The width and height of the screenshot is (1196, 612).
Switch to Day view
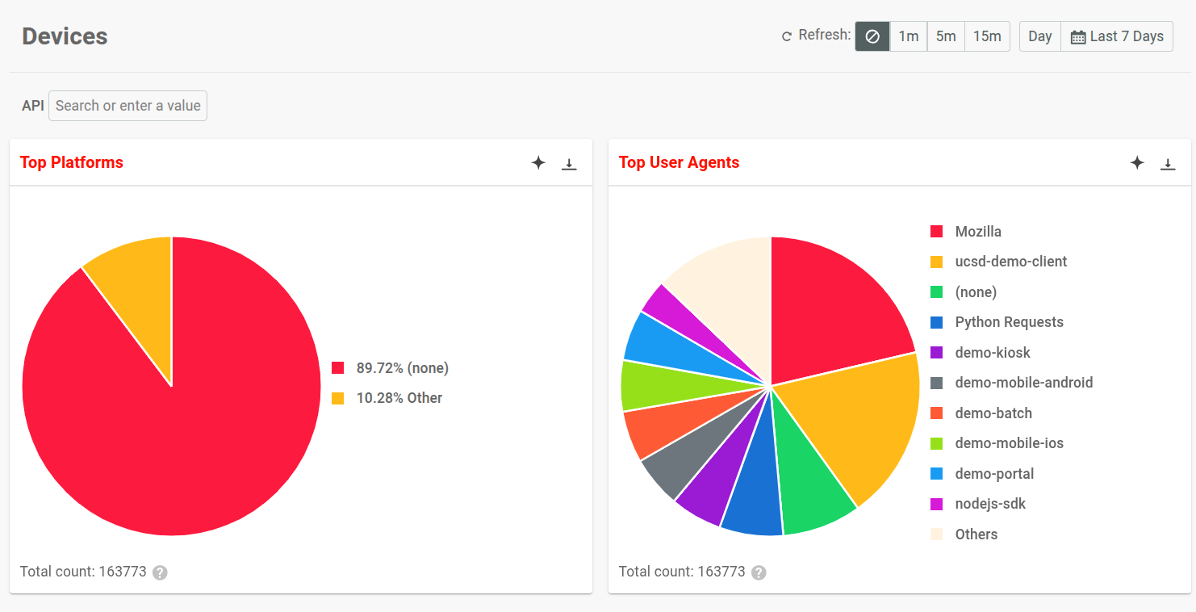coord(1039,36)
